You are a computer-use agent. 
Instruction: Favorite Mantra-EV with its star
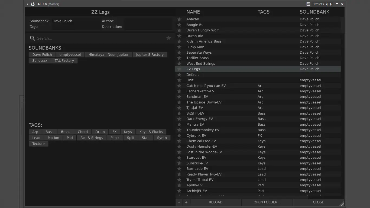[x=179, y=125]
